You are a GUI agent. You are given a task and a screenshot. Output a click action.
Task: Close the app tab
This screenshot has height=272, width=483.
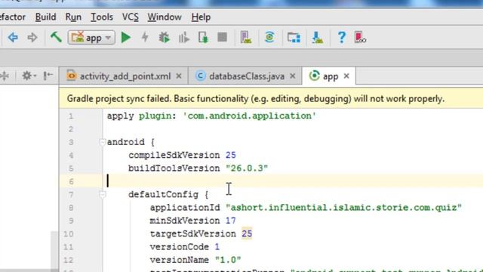(346, 76)
